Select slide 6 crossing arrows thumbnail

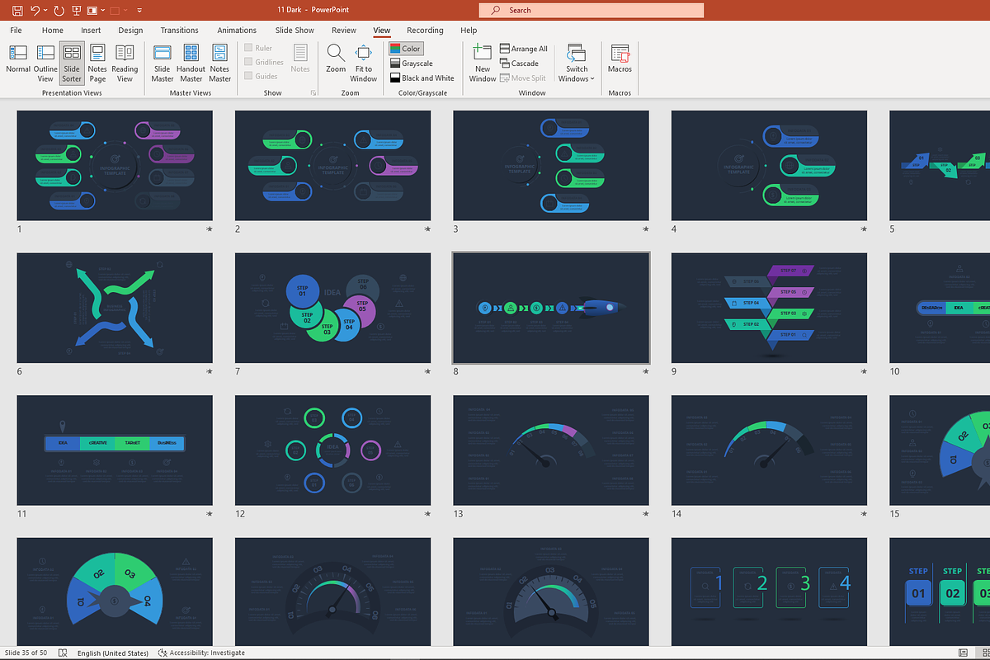(115, 309)
